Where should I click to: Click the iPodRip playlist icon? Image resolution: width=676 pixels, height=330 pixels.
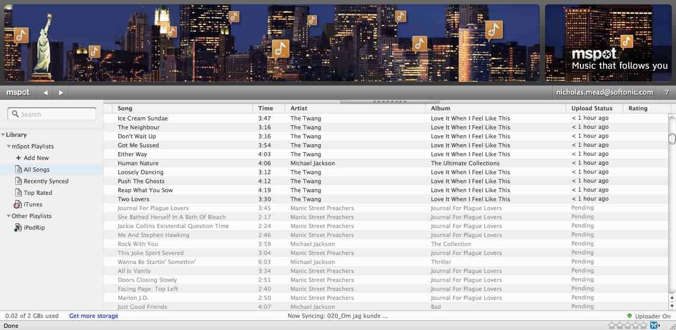(18, 228)
